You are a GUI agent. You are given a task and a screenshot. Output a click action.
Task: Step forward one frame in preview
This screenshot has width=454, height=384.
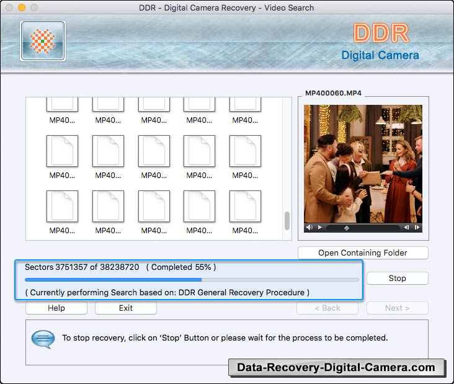coord(417,228)
